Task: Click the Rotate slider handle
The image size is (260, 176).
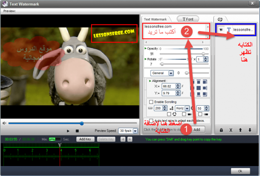Action: click(162, 64)
